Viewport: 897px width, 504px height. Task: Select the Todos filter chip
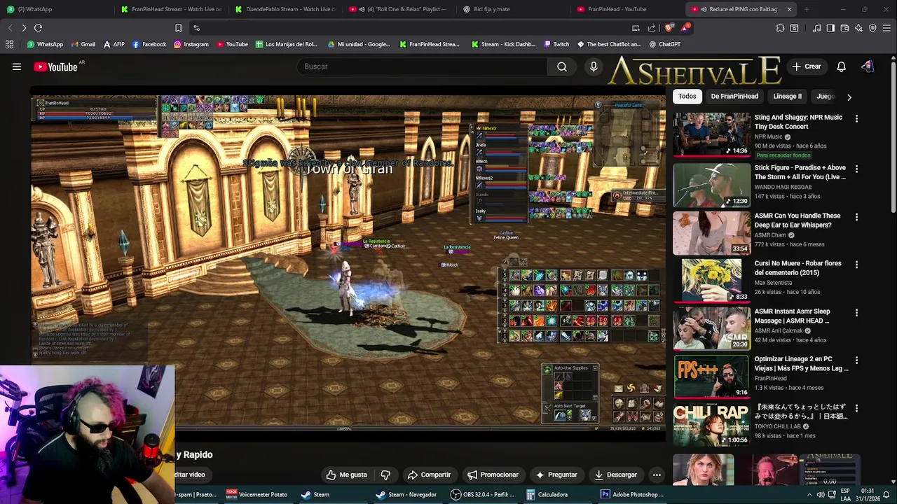click(687, 96)
